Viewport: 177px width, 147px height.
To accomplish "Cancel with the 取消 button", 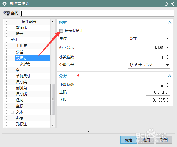I will 164,140.
